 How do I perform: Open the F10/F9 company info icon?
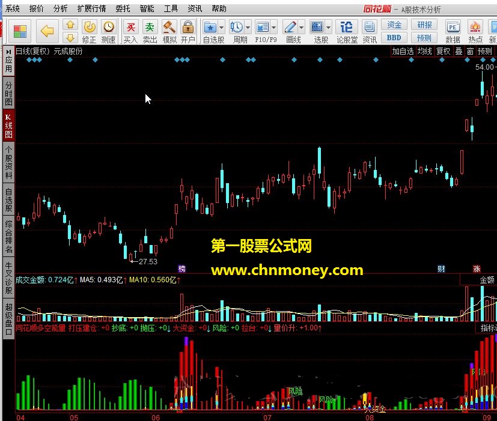tap(263, 27)
